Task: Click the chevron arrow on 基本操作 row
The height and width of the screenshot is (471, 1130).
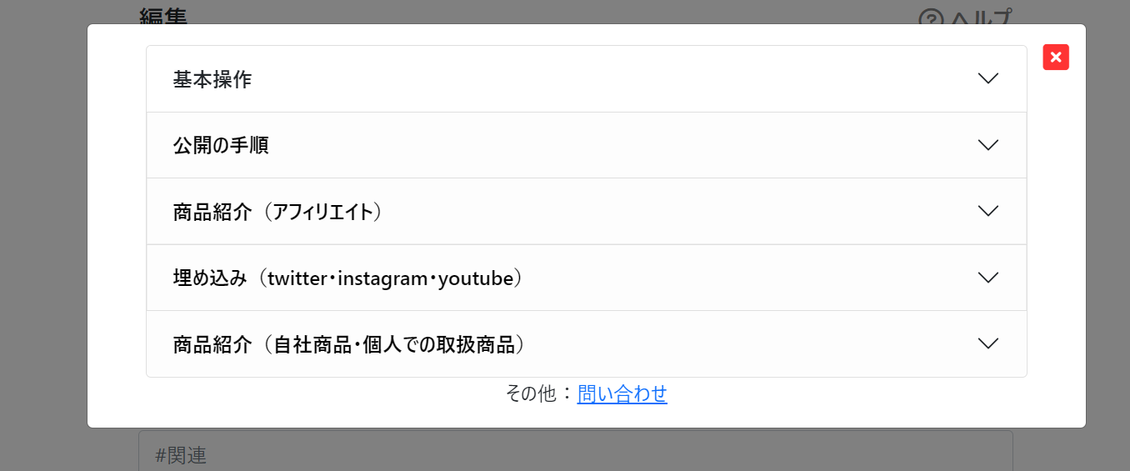Action: pos(987,78)
